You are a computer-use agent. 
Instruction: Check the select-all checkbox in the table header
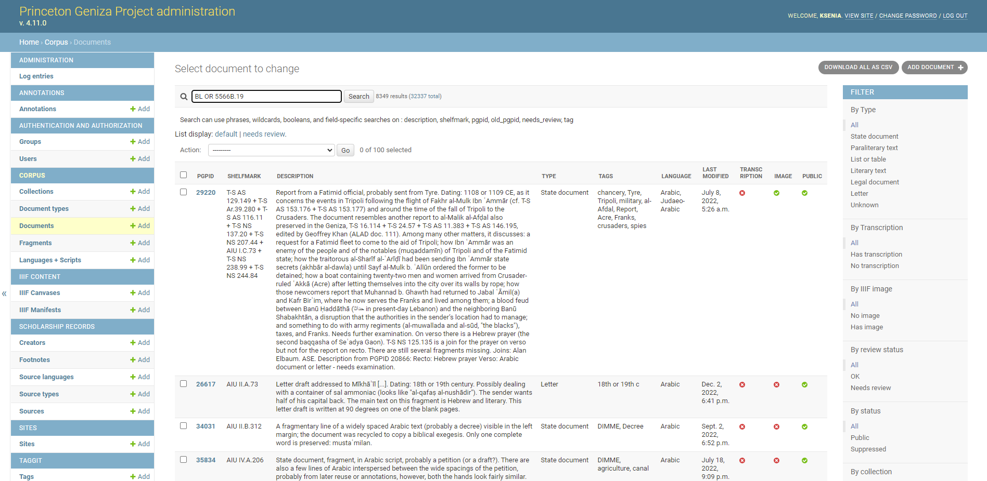183,175
